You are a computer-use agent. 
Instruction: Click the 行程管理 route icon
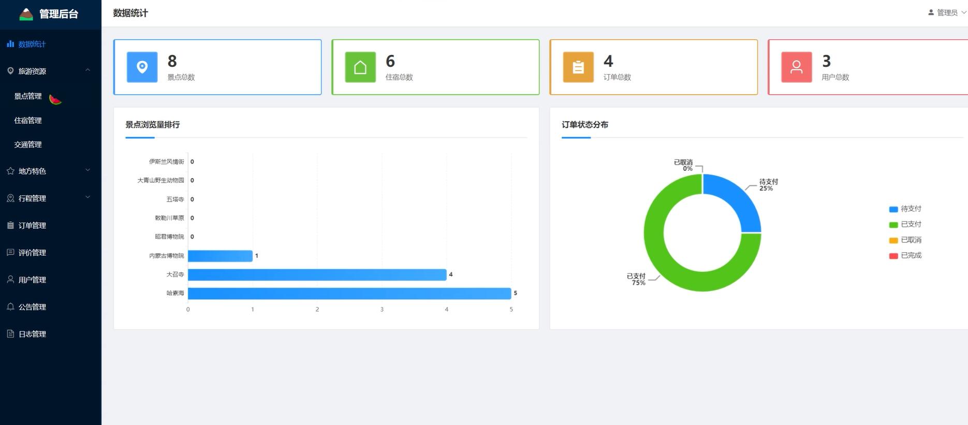click(10, 198)
